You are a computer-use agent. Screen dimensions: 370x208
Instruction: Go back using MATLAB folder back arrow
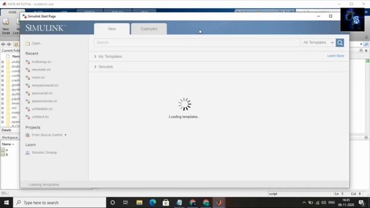pos(3,44)
